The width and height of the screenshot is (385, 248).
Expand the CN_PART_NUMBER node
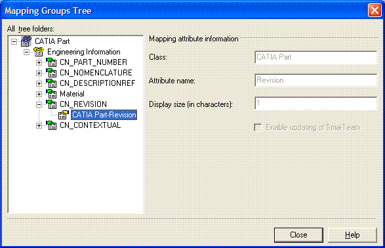[39, 62]
